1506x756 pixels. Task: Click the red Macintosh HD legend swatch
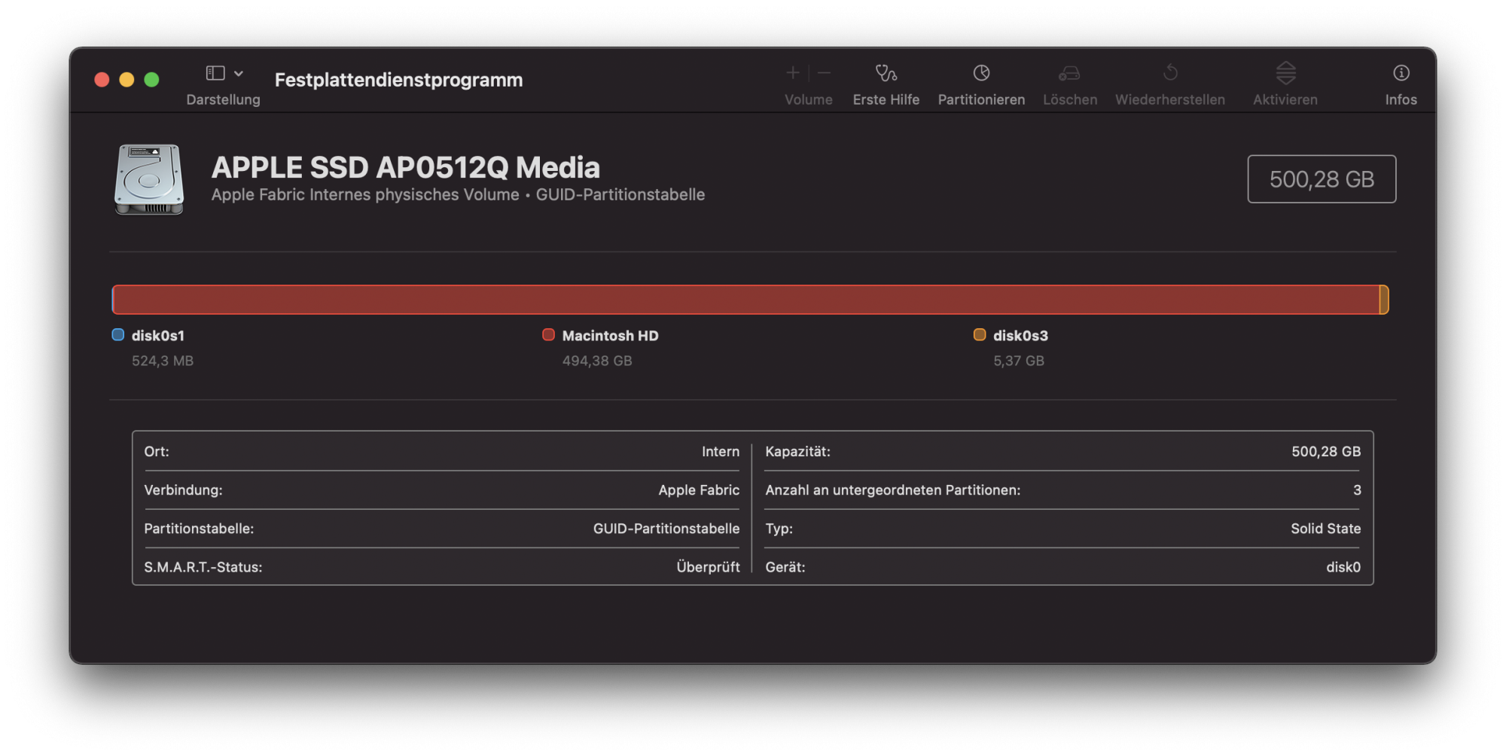click(548, 335)
